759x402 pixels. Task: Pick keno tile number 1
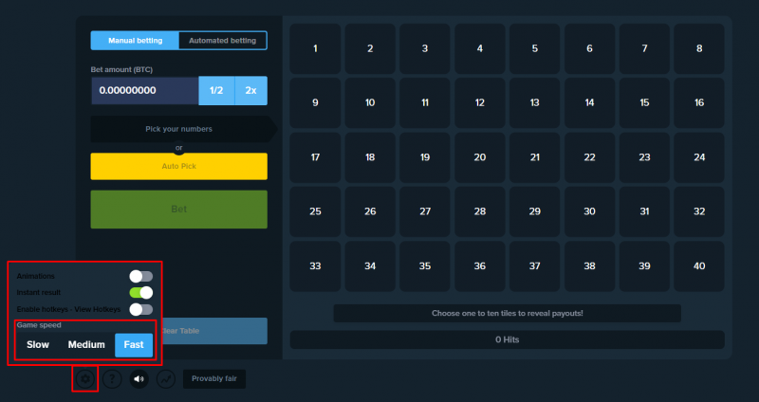tap(315, 48)
